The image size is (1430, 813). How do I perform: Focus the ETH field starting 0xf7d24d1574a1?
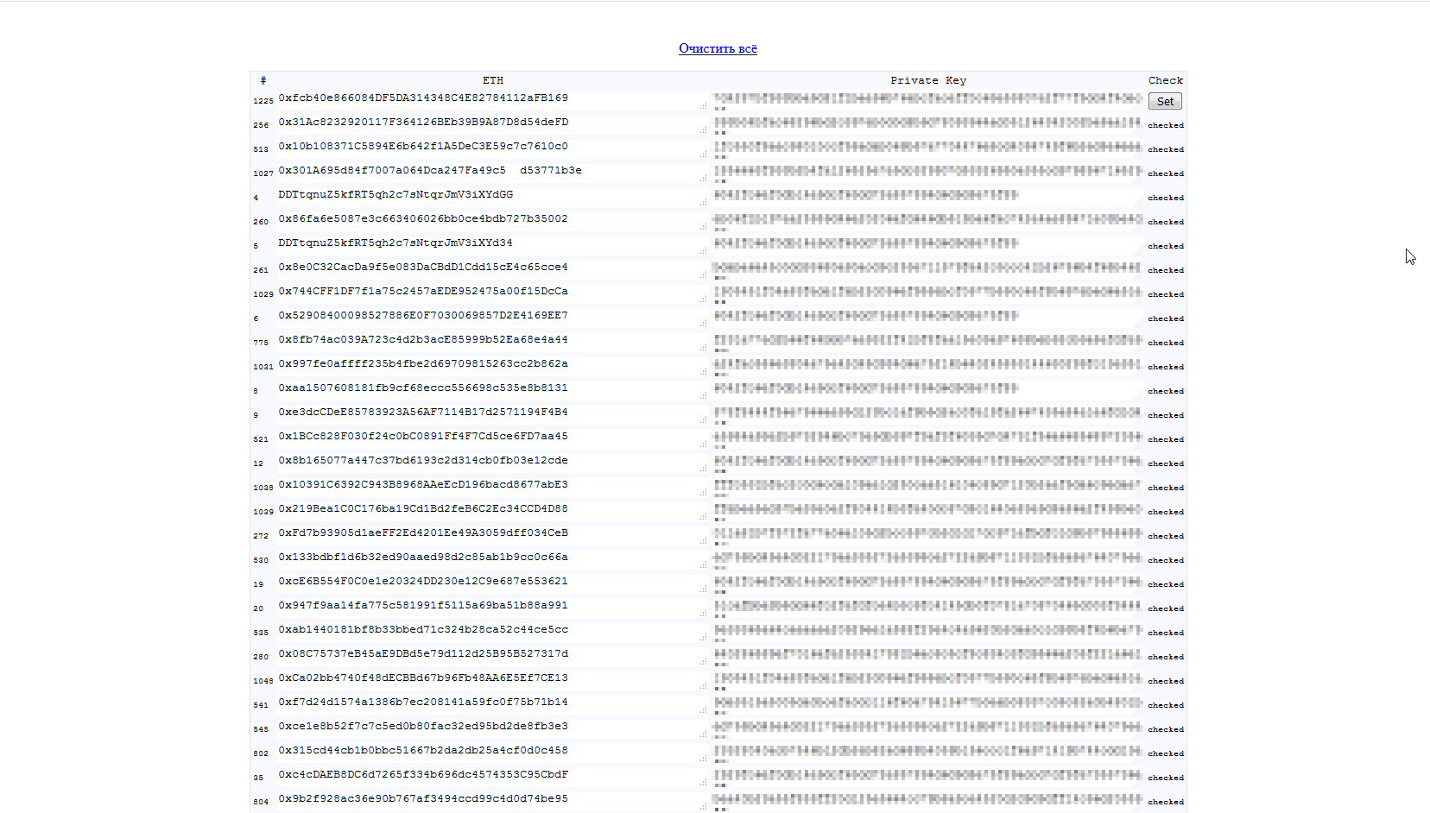coord(492,705)
